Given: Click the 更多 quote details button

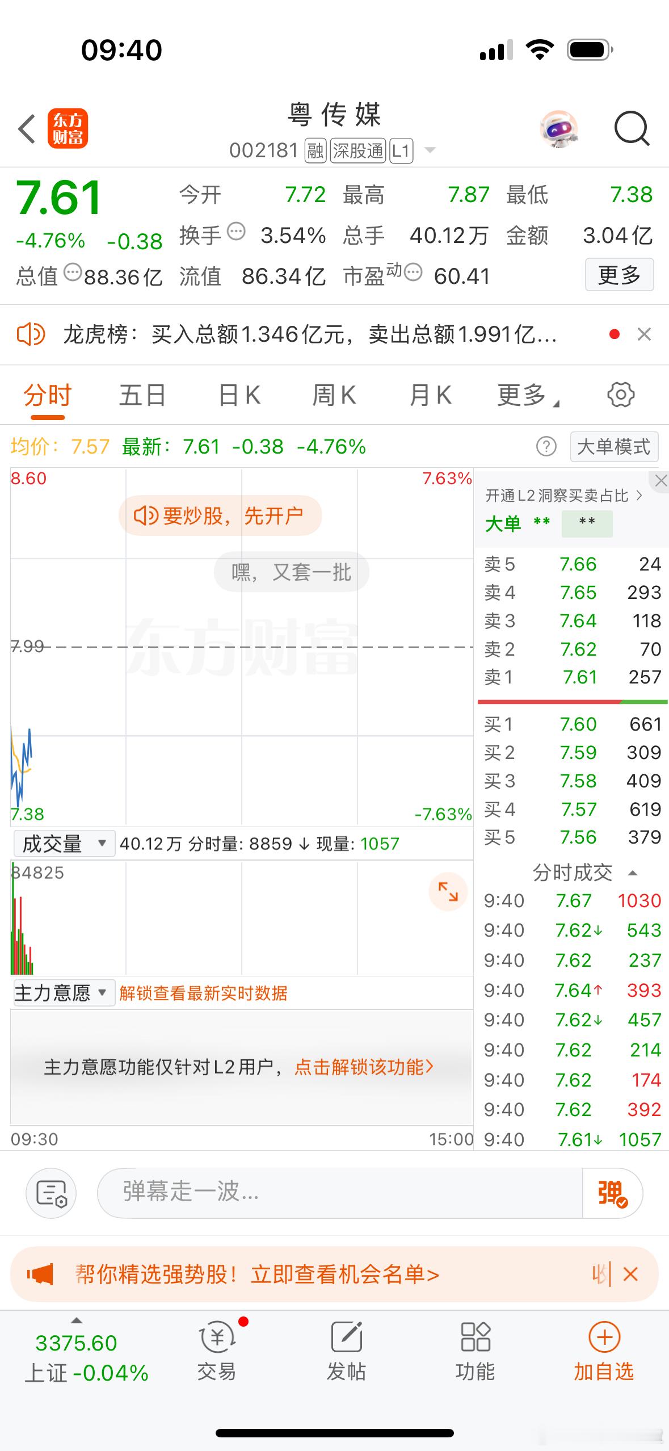Looking at the screenshot, I should tap(619, 275).
